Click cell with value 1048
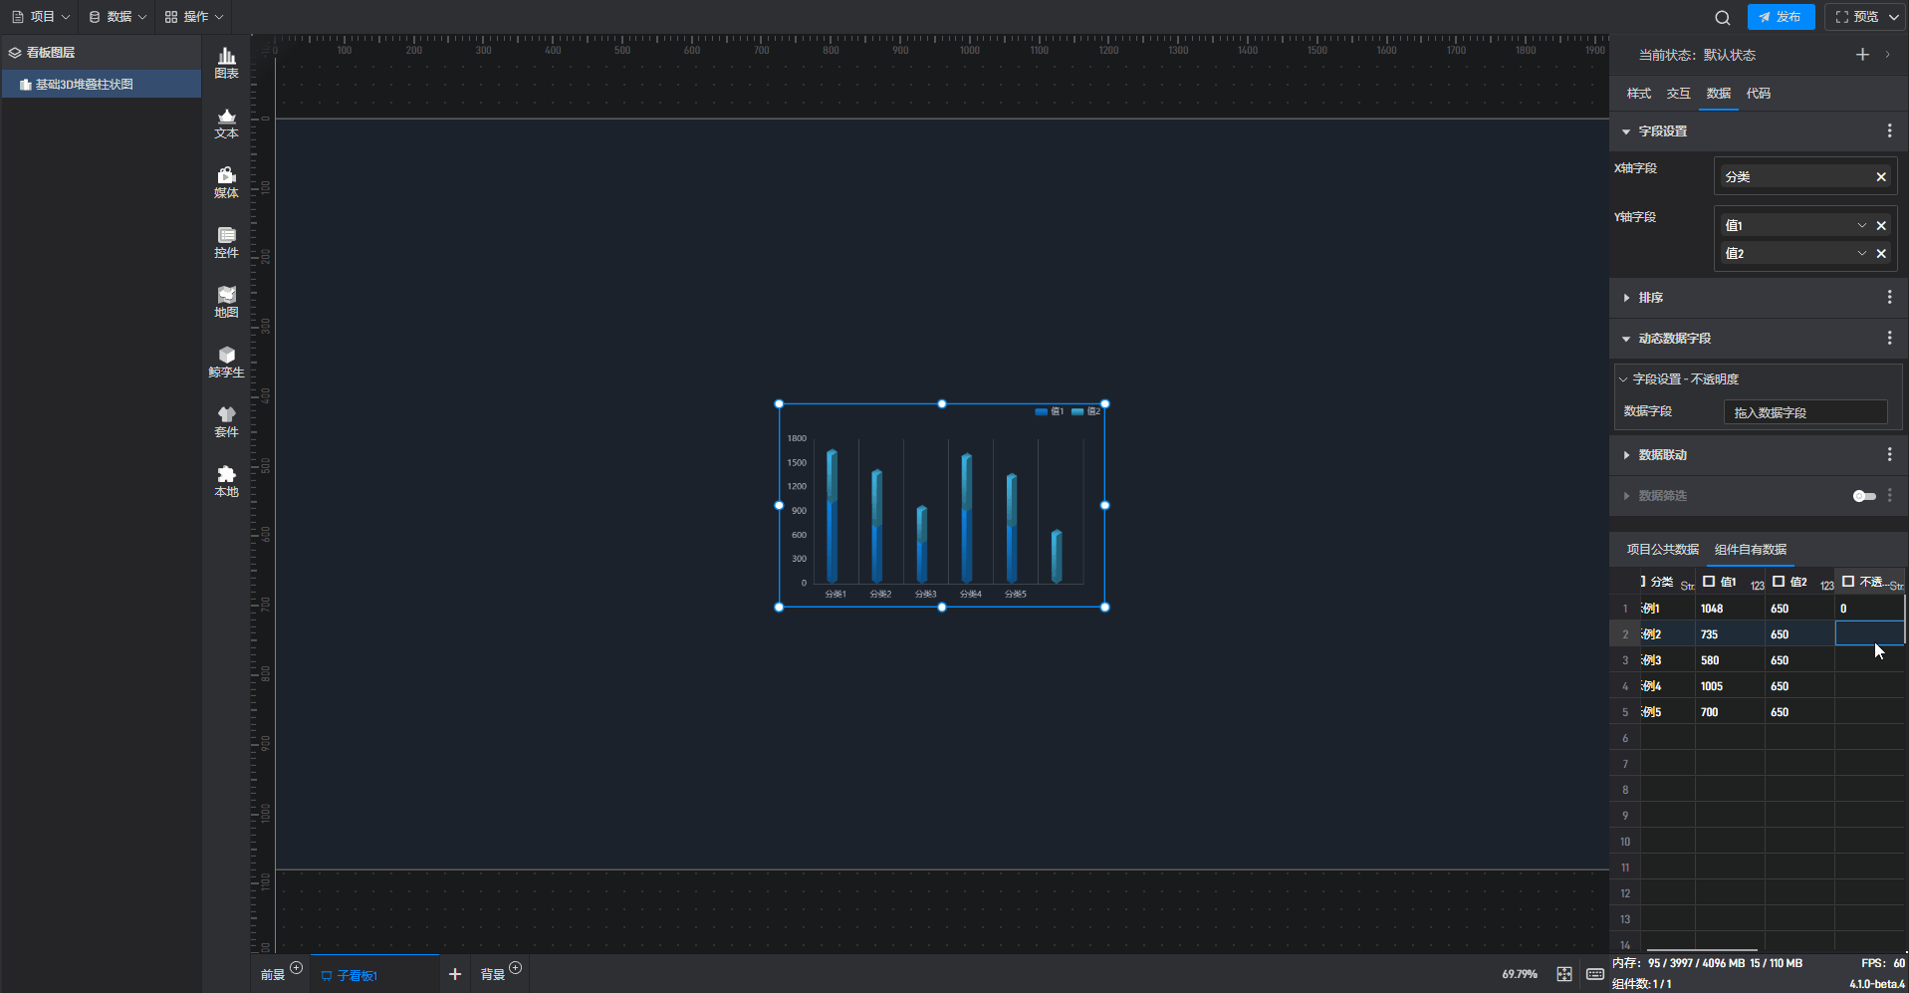Screen dimensions: 1909x993 [1729, 609]
